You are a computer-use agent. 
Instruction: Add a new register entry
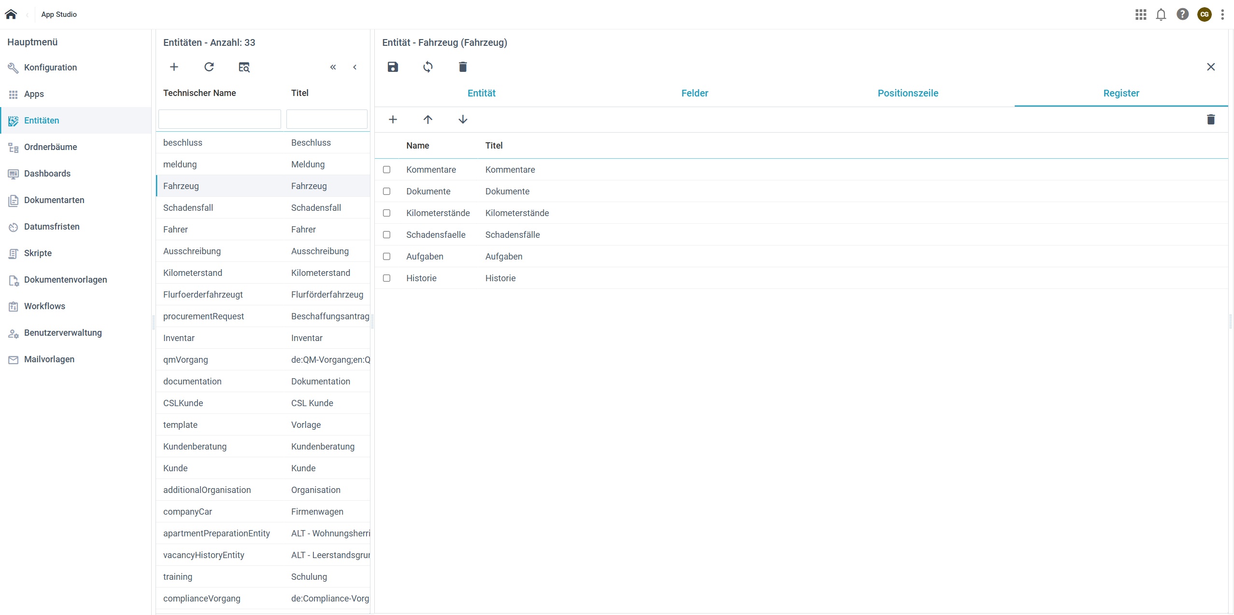(392, 119)
